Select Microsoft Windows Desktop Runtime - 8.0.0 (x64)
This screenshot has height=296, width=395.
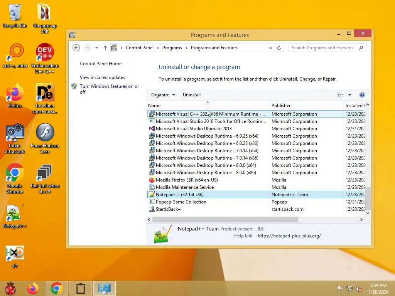tap(256, 165)
